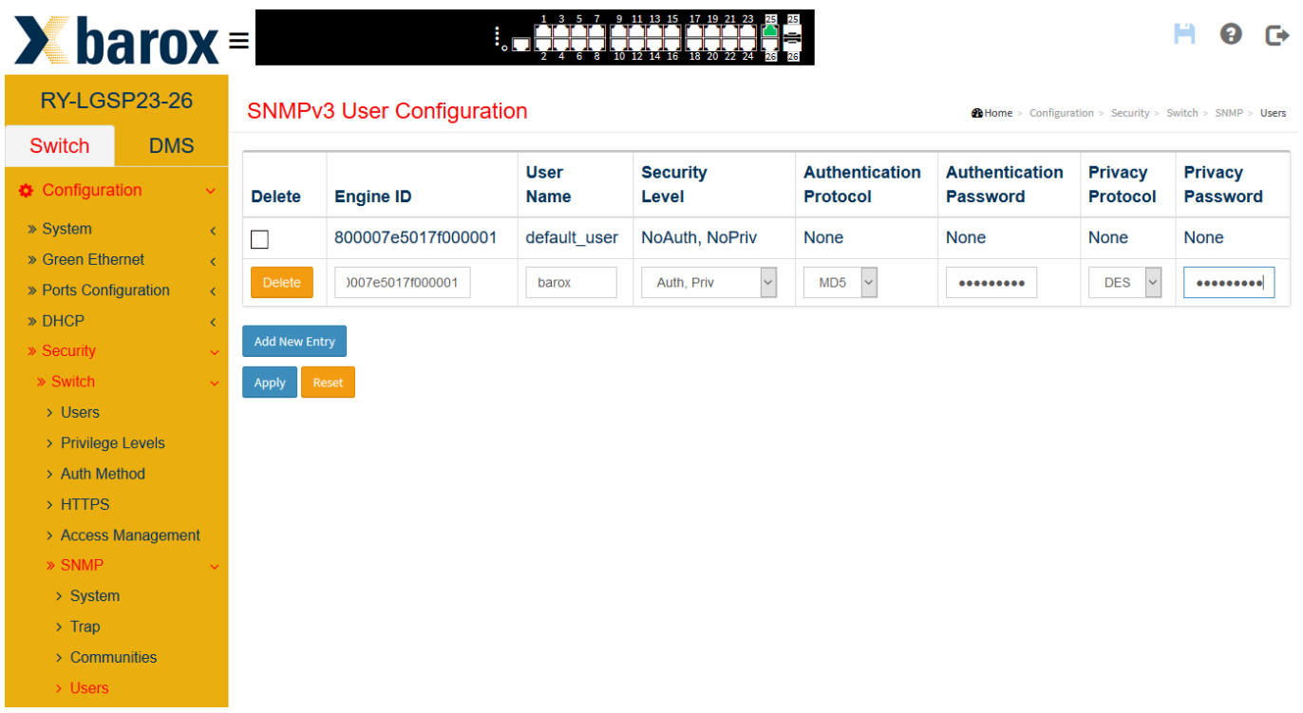Open the Security Level dropdown

pos(709,283)
